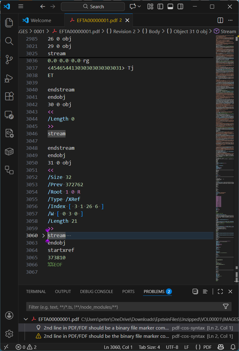
Task: Open the Remote Explorer view
Action: click(9, 115)
